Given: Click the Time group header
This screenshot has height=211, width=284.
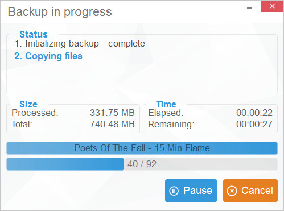Looking at the screenshot, I should [166, 104].
